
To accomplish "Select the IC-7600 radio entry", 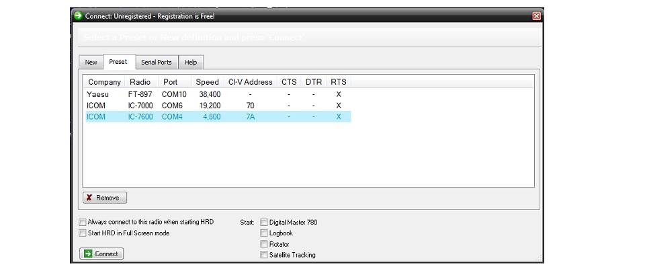I will click(140, 116).
